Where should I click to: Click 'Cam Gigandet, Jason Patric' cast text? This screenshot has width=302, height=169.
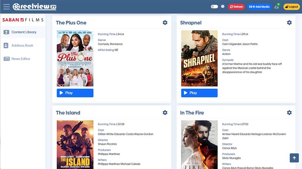coord(240,44)
